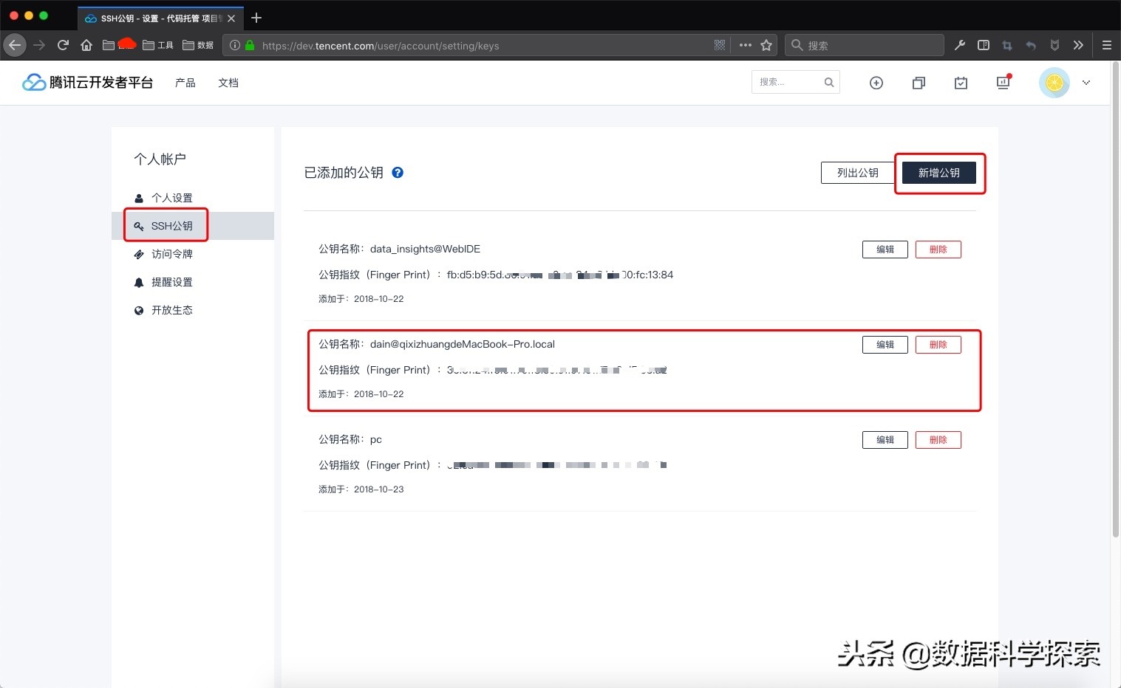Click the Tencent Cloud developer platform logo
1121x688 pixels.
[x=33, y=82]
